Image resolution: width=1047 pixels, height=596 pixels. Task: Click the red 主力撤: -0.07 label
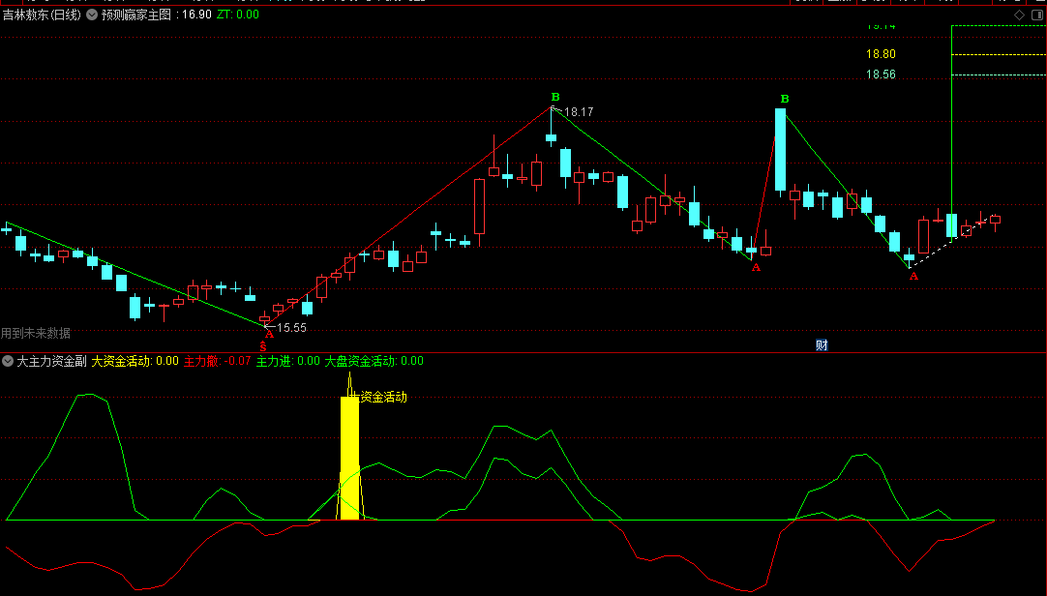click(217, 361)
